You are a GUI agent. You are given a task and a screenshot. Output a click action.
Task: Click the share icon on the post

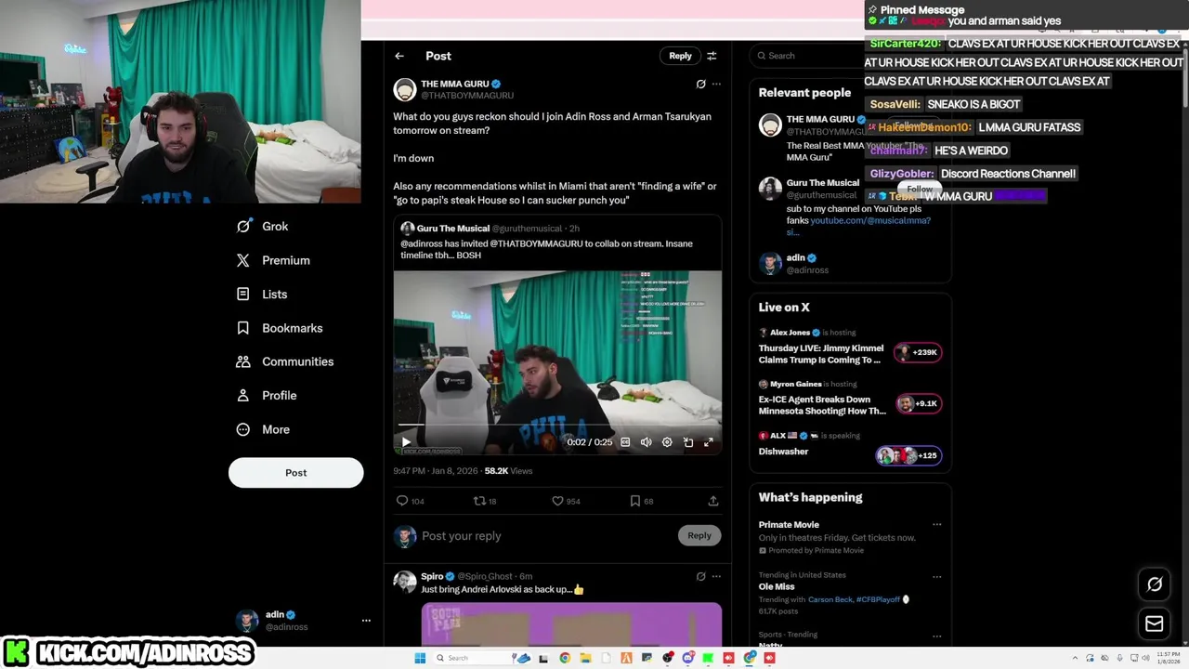713,501
